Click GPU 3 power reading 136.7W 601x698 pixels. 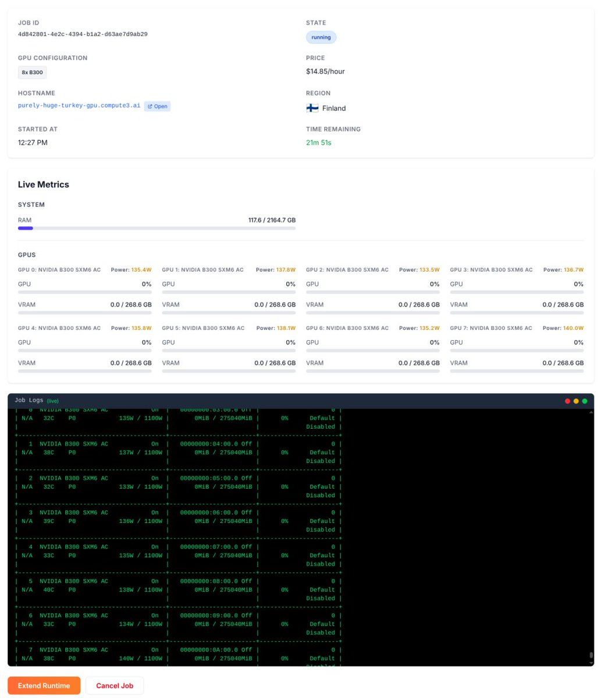[574, 270]
